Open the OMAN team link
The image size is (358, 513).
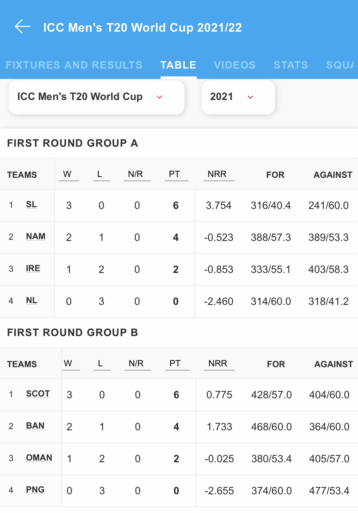point(39,458)
